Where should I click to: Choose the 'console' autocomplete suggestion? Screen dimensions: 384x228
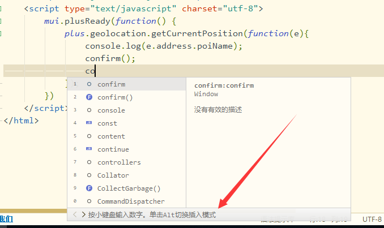(x=127, y=110)
